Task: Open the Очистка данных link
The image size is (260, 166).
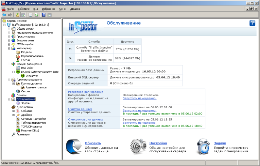Action: [x=80, y=109]
